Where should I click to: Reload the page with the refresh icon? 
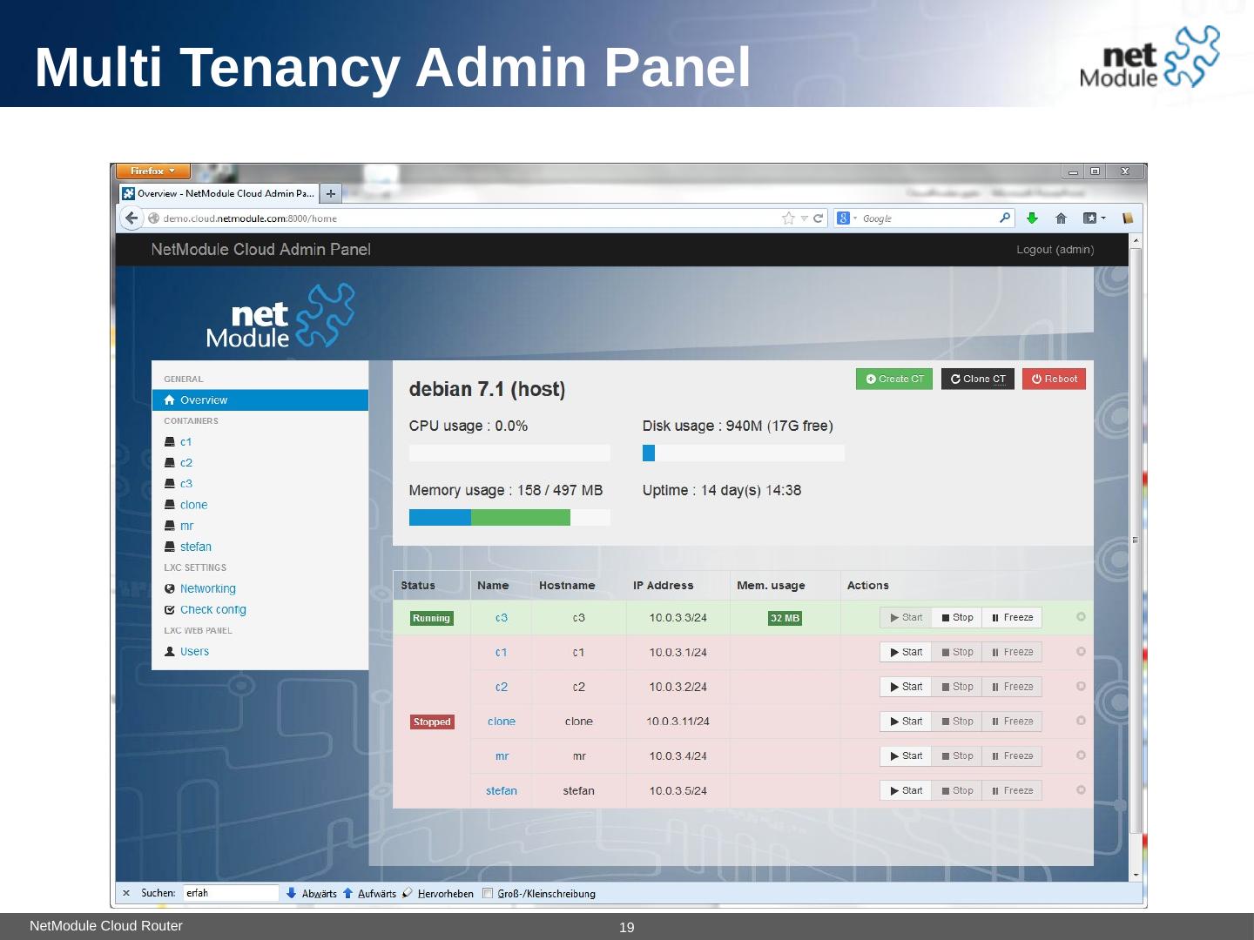(819, 218)
